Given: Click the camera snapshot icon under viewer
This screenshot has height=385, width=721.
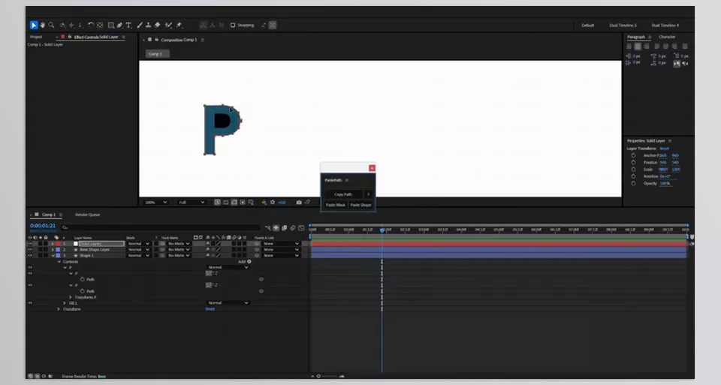Looking at the screenshot, I should coord(299,202).
